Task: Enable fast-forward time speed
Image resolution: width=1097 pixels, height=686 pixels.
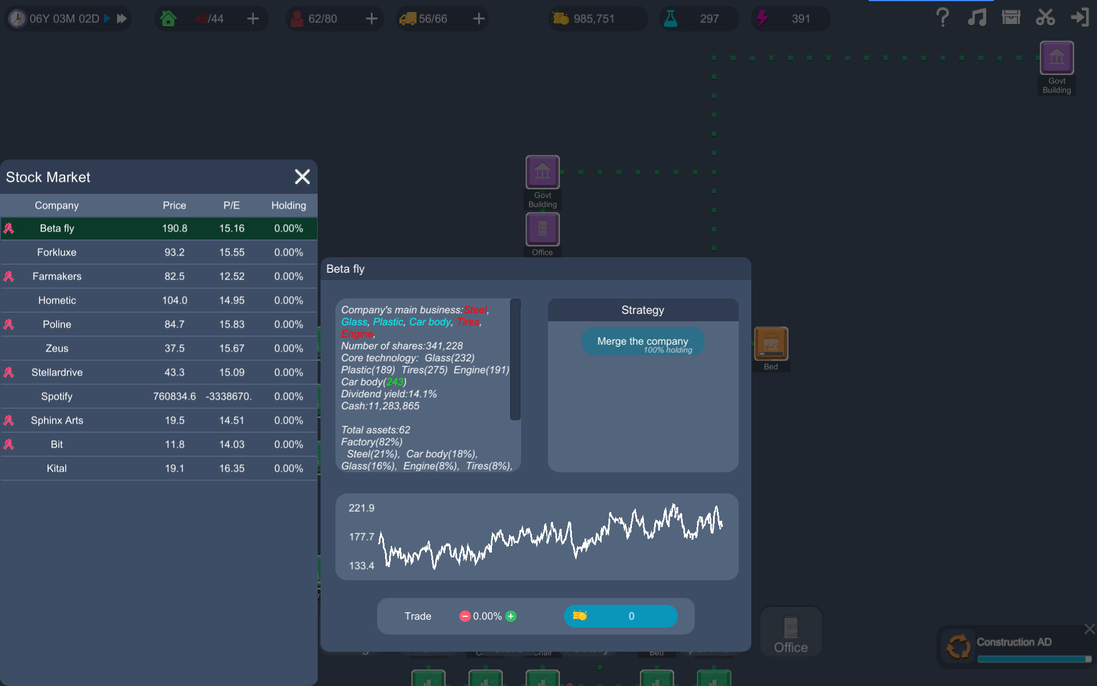Action: (x=121, y=18)
